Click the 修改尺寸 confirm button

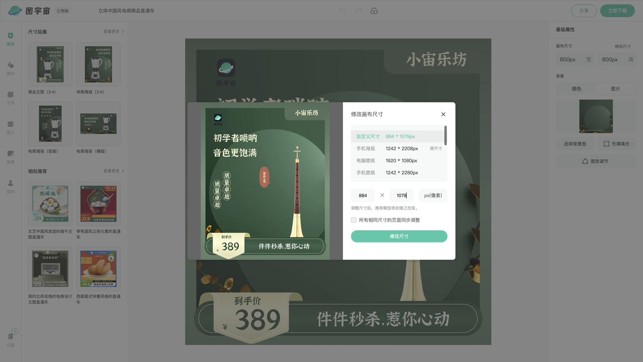point(399,236)
